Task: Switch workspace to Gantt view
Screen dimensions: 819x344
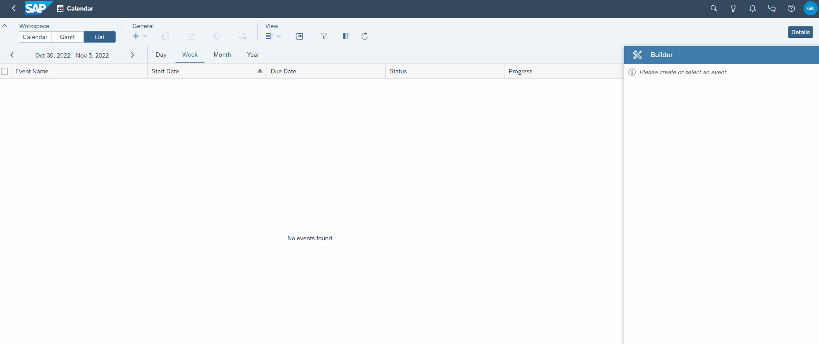Action: click(x=67, y=37)
